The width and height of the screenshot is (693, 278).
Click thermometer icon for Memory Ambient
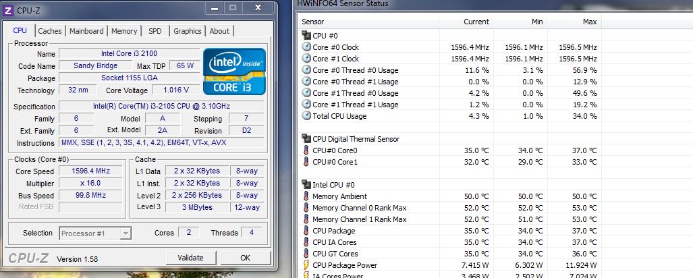(x=306, y=196)
